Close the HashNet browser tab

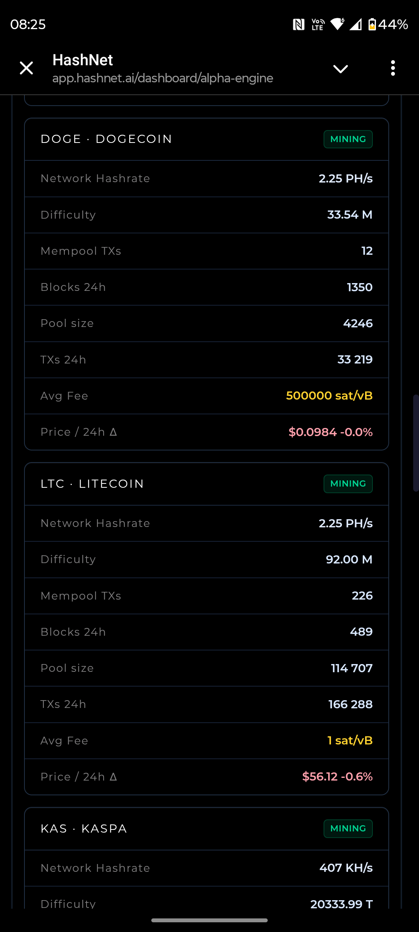coord(26,68)
